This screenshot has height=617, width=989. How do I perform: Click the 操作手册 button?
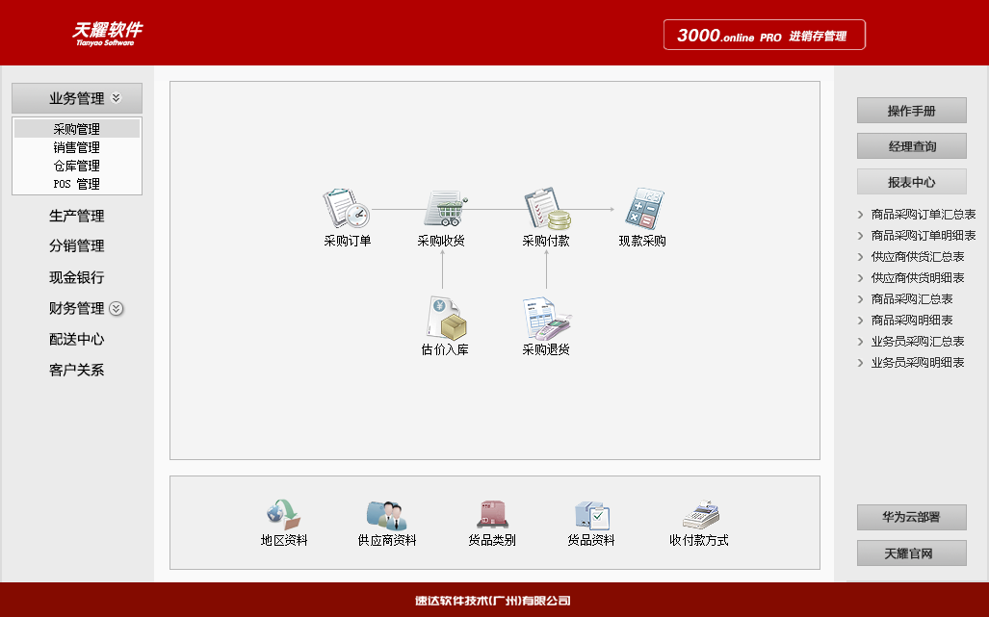click(x=911, y=111)
